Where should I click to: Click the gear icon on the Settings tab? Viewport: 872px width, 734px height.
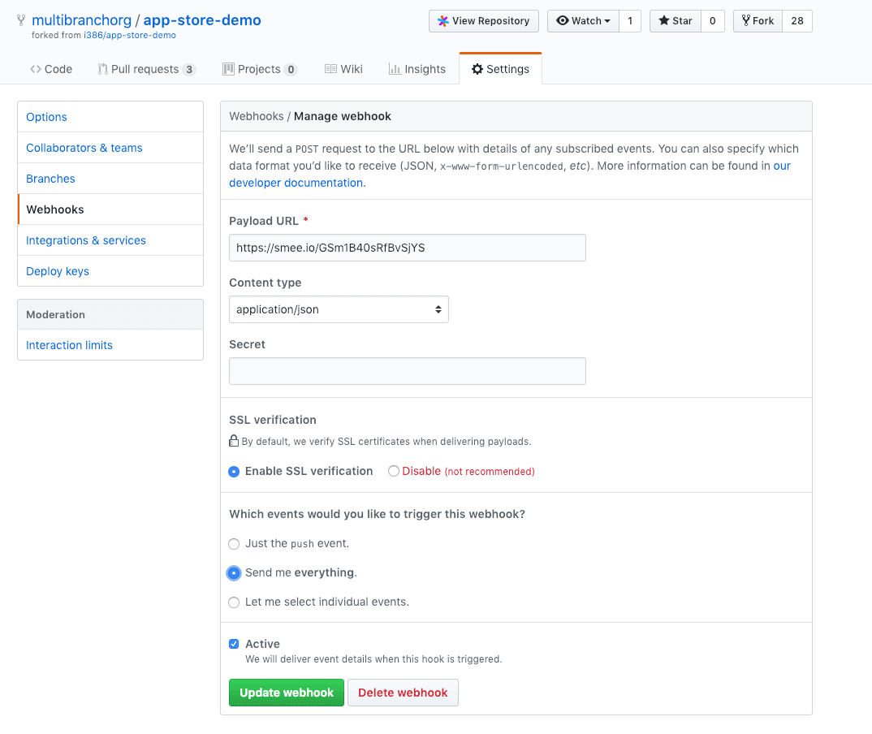tap(476, 68)
